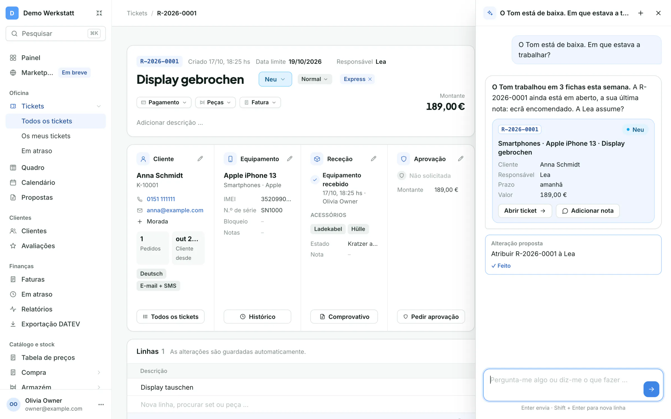Close the assistant panel
Screen dimensions: 671x419
tap(658, 13)
